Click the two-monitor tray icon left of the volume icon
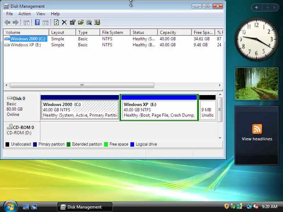Viewport: 283px width, 212px height. point(249,206)
